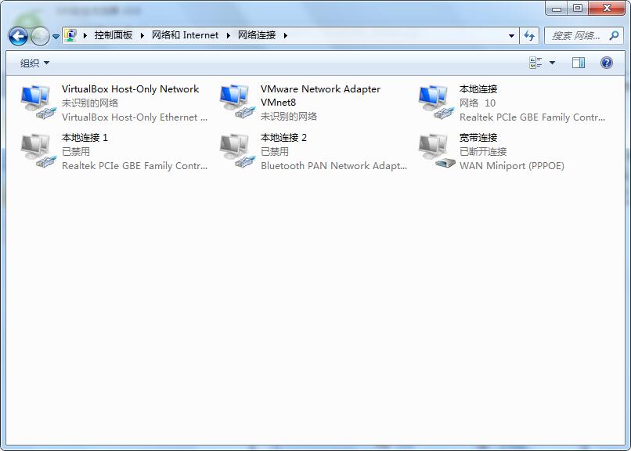Open recent pages dropdown beside forward button
Screen dimensions: 631x451
tap(56, 36)
